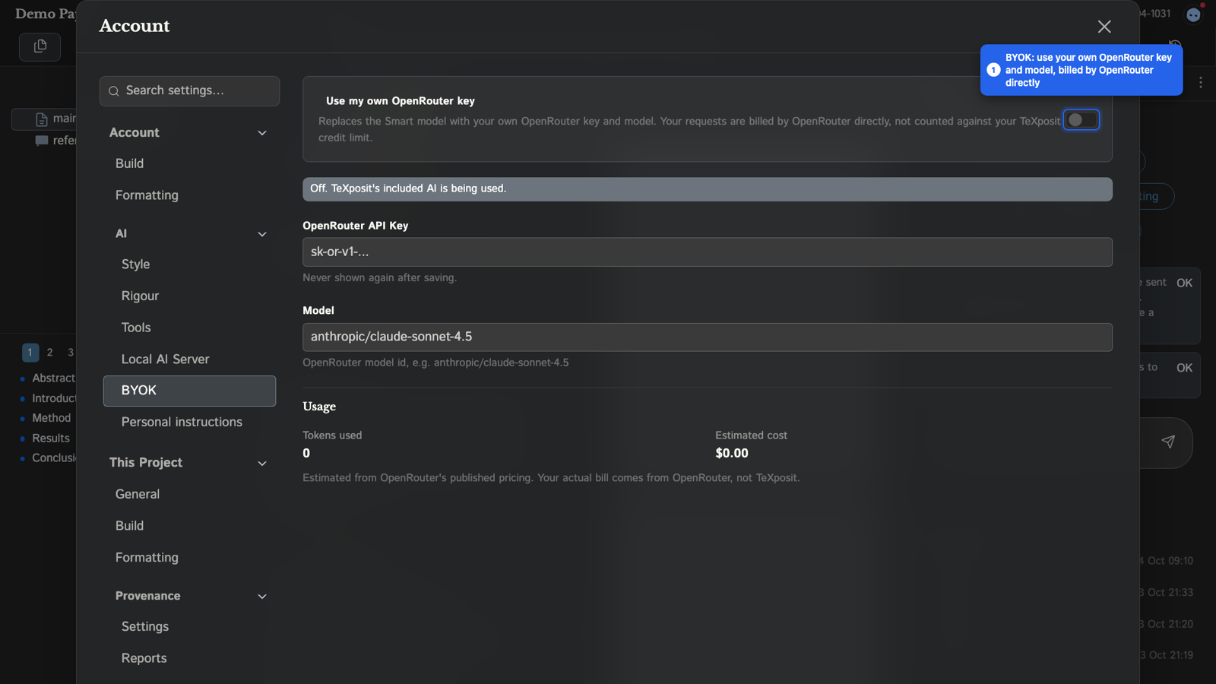Click the This Project section header
Viewport: 1216px width, 684px height.
pos(146,462)
